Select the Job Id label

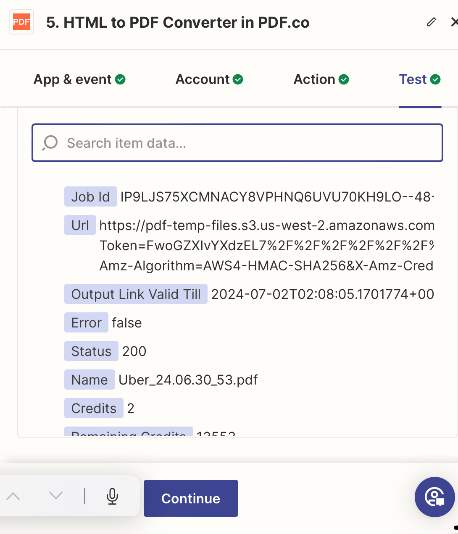point(90,196)
